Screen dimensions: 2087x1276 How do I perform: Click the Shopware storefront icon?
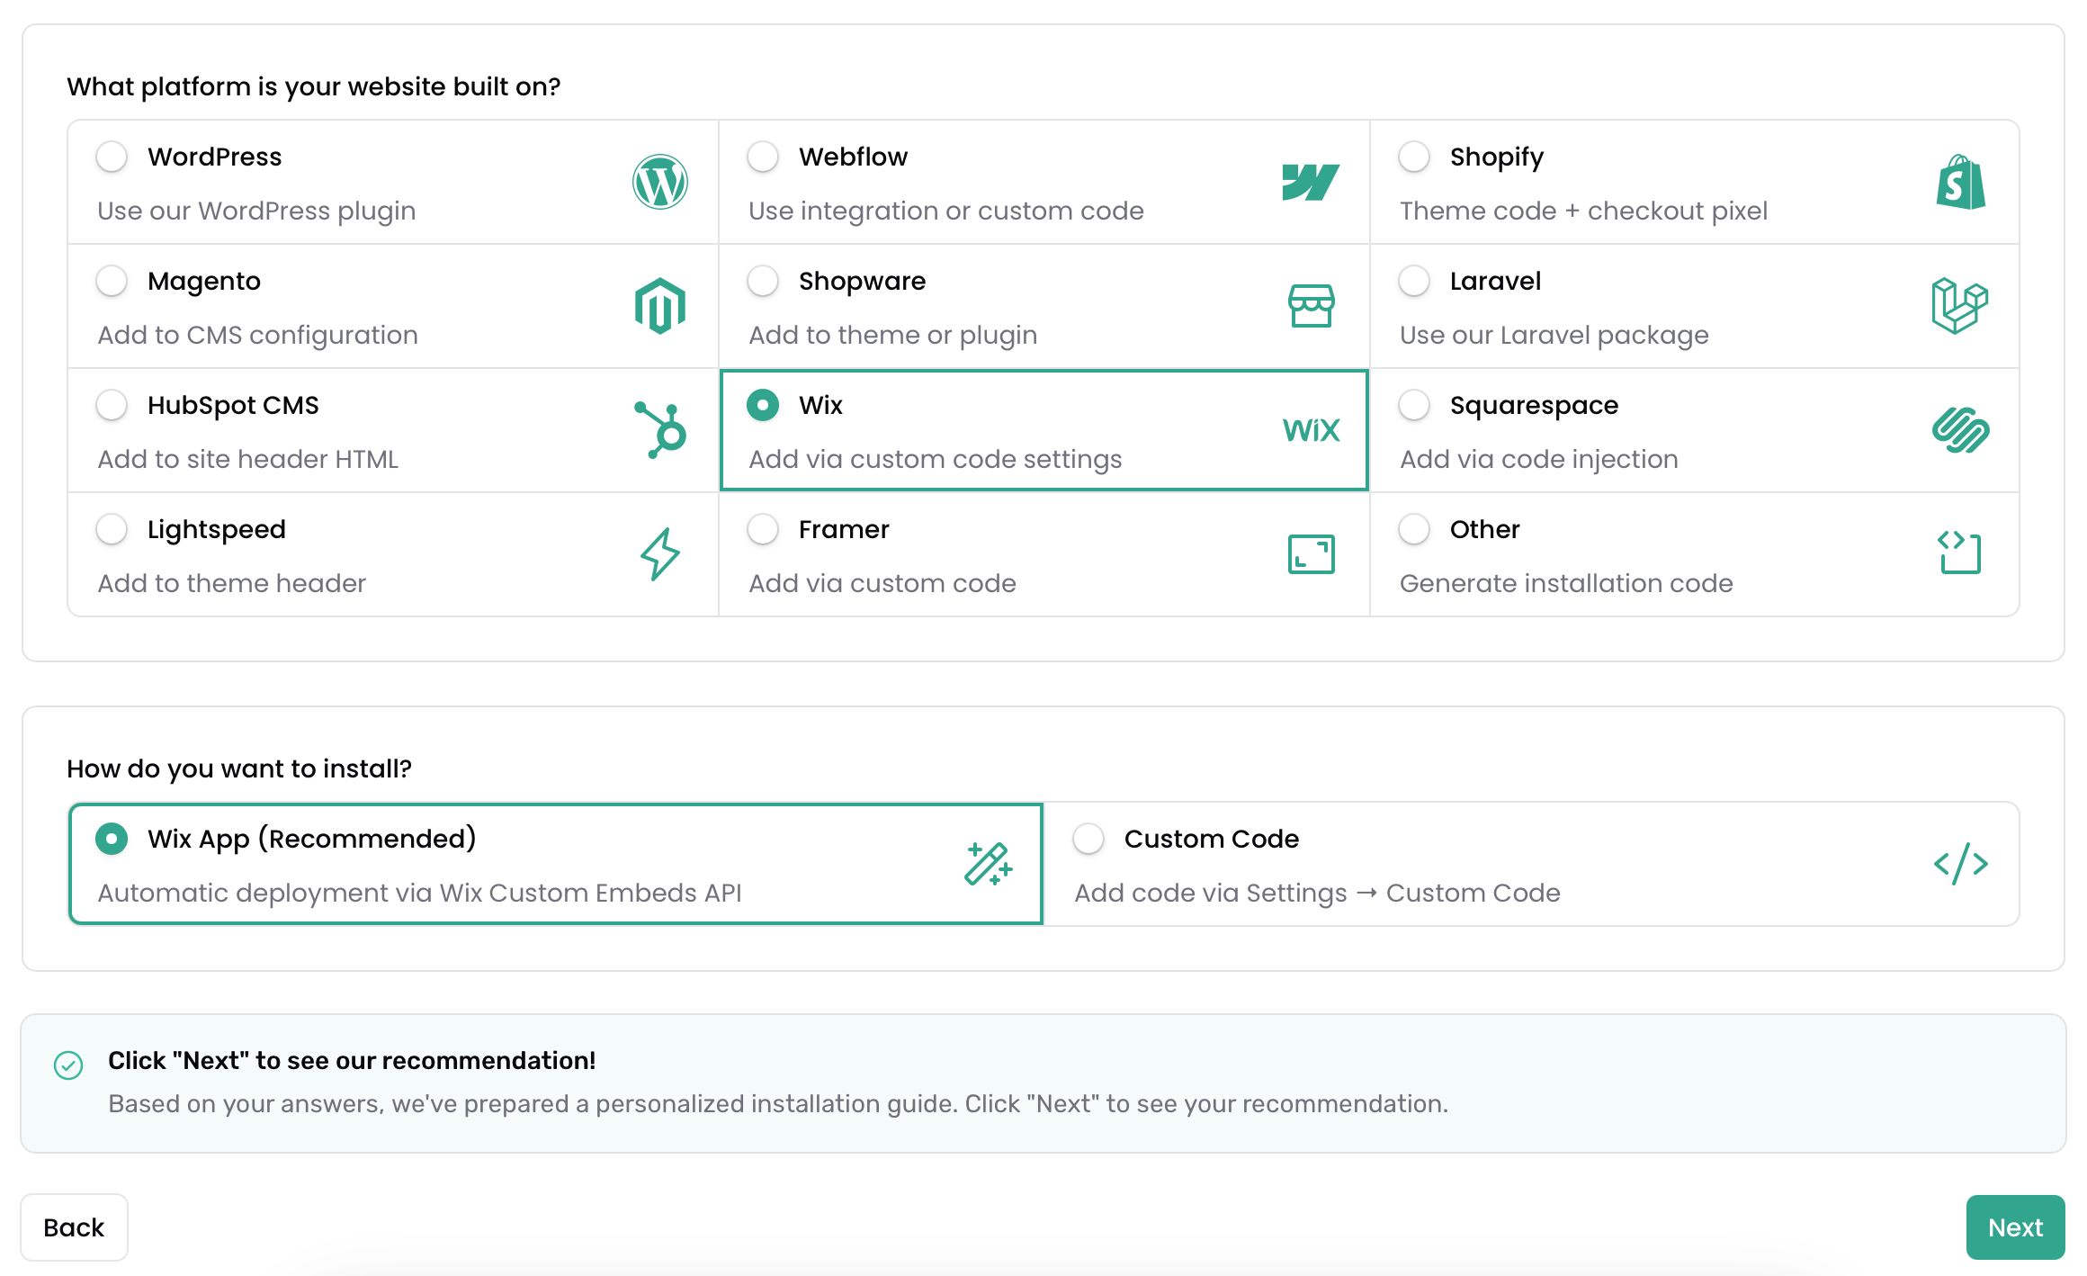pos(1311,306)
